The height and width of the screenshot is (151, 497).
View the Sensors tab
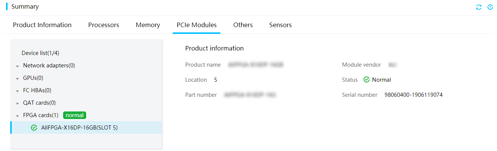280,25
